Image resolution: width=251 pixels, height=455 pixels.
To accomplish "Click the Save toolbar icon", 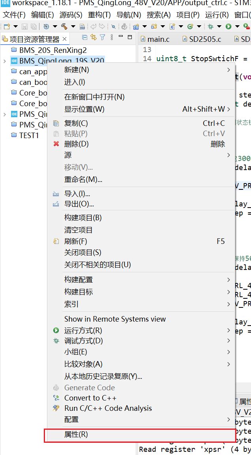I will [x=24, y=27].
